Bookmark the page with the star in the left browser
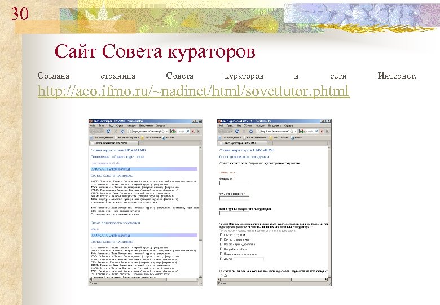 [x=163, y=132]
